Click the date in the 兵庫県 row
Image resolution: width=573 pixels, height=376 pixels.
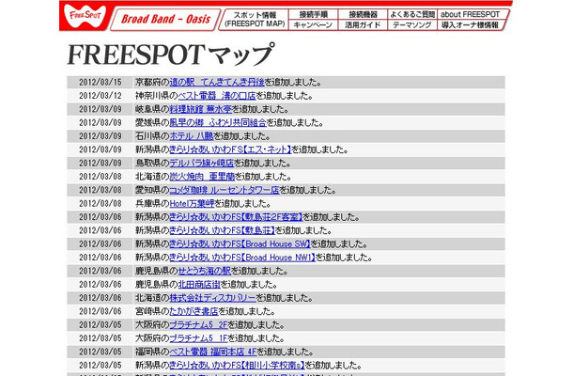[101, 204]
